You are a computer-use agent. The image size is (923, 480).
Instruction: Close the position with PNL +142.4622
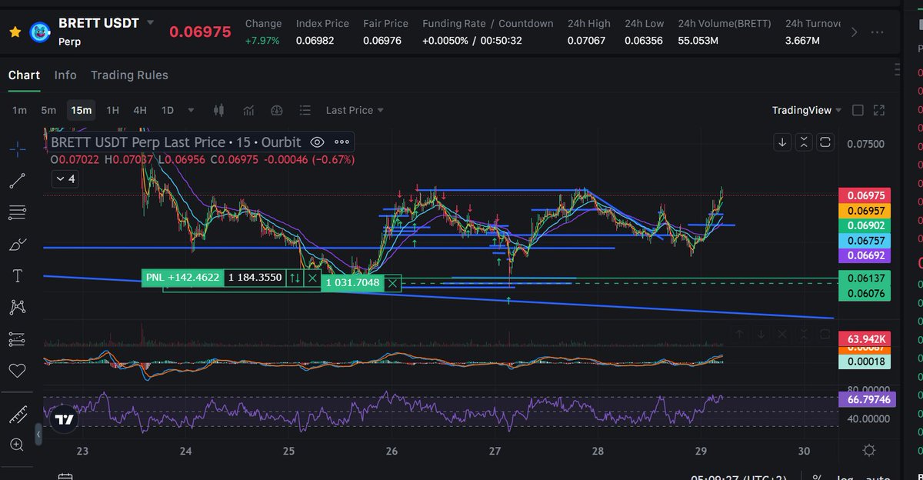pyautogui.click(x=312, y=278)
